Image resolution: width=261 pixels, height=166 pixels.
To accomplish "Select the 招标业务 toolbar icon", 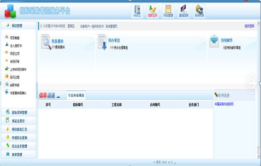I will click(x=153, y=11).
